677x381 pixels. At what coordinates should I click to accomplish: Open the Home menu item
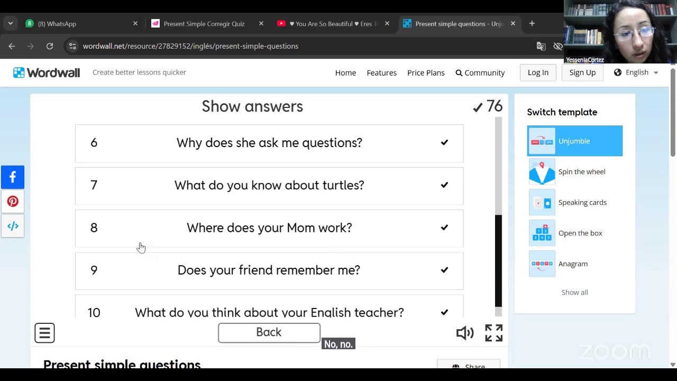click(345, 72)
